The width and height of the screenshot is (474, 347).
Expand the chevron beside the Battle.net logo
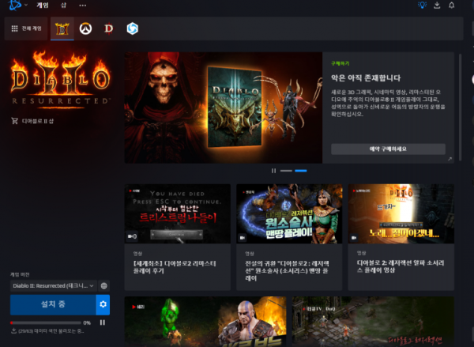(26, 5)
